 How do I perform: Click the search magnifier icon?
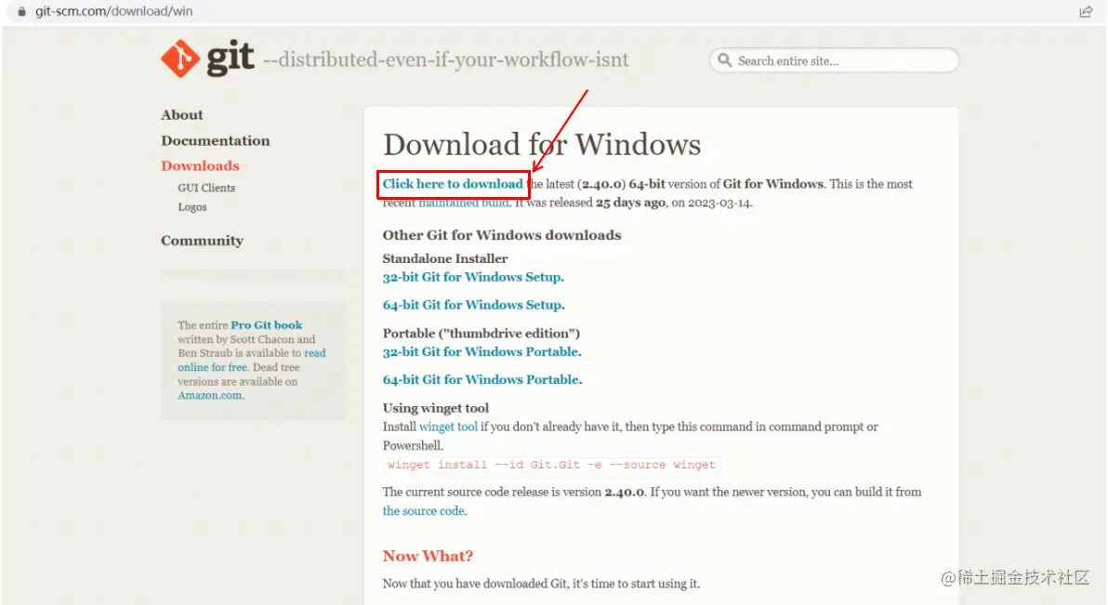coord(724,60)
